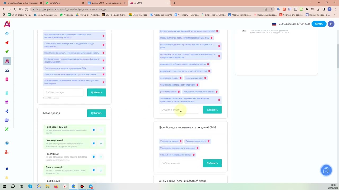This screenshot has width=339, height=190.
Task: Select the 'Позитивный' brand voice text
Action: pyautogui.click(x=52, y=154)
